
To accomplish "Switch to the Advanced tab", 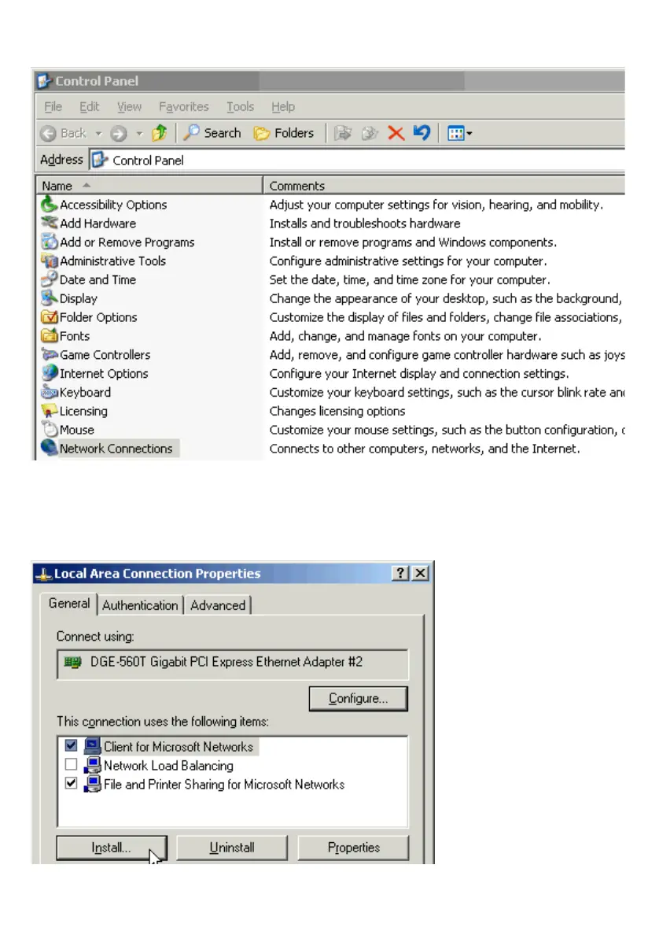I will pyautogui.click(x=218, y=605).
